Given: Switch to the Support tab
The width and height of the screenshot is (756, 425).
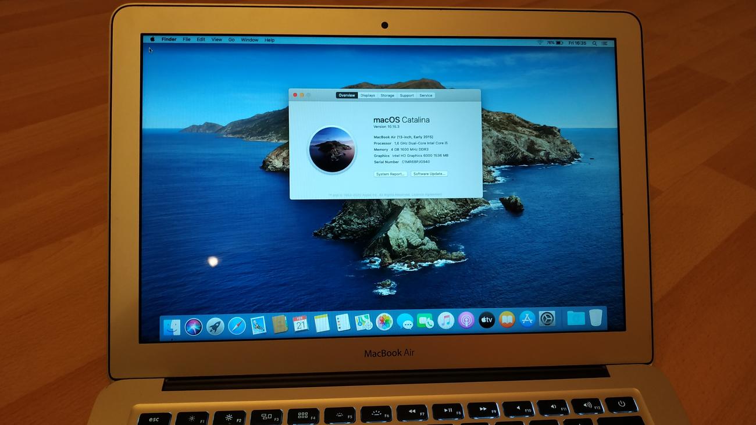Looking at the screenshot, I should click(x=406, y=95).
